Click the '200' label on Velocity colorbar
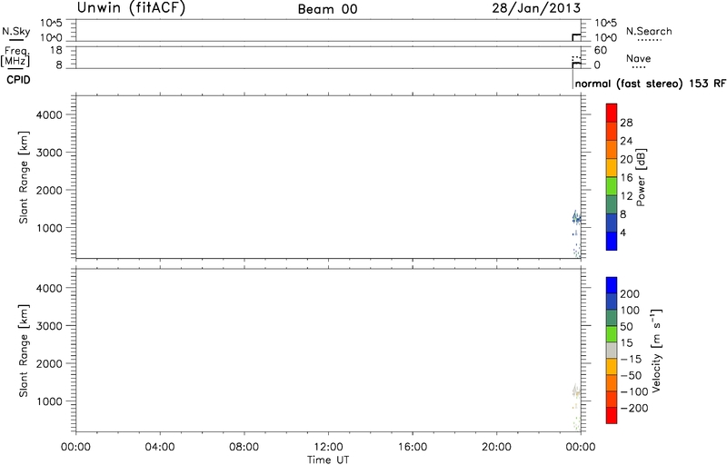This screenshot has width=727, height=465. click(630, 294)
